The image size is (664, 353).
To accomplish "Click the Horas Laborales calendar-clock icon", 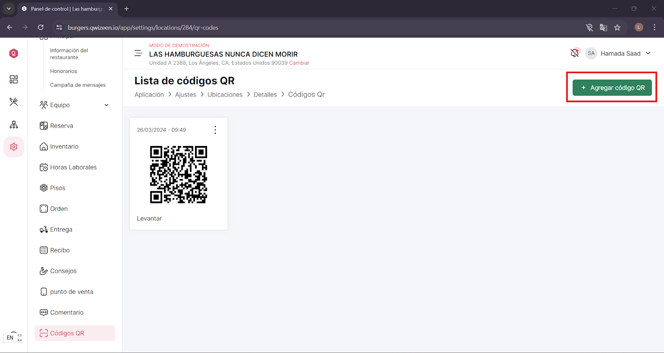I will click(x=44, y=167).
